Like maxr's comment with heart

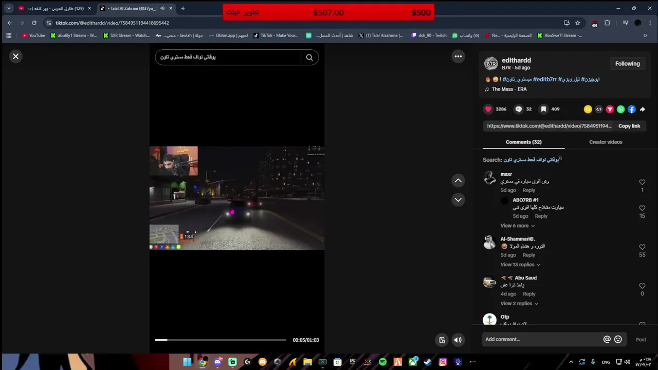point(642,182)
